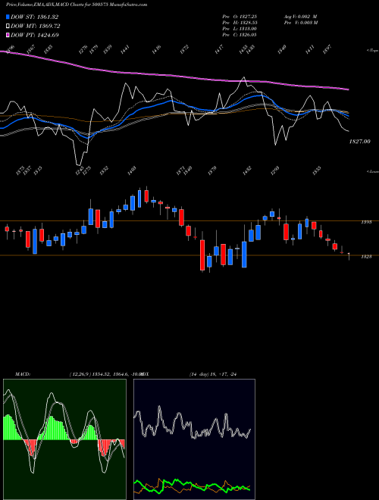Screen dimensions: 379x500
Task: Open the green MACD histogram panel
Action: tap(64, 439)
